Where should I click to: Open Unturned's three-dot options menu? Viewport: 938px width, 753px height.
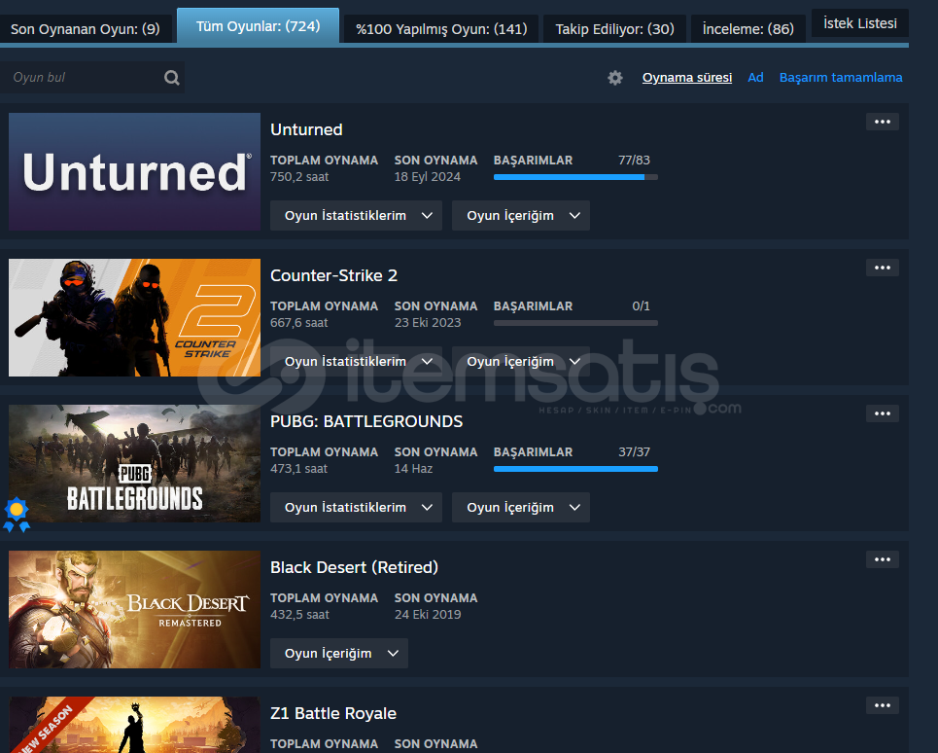coord(883,122)
